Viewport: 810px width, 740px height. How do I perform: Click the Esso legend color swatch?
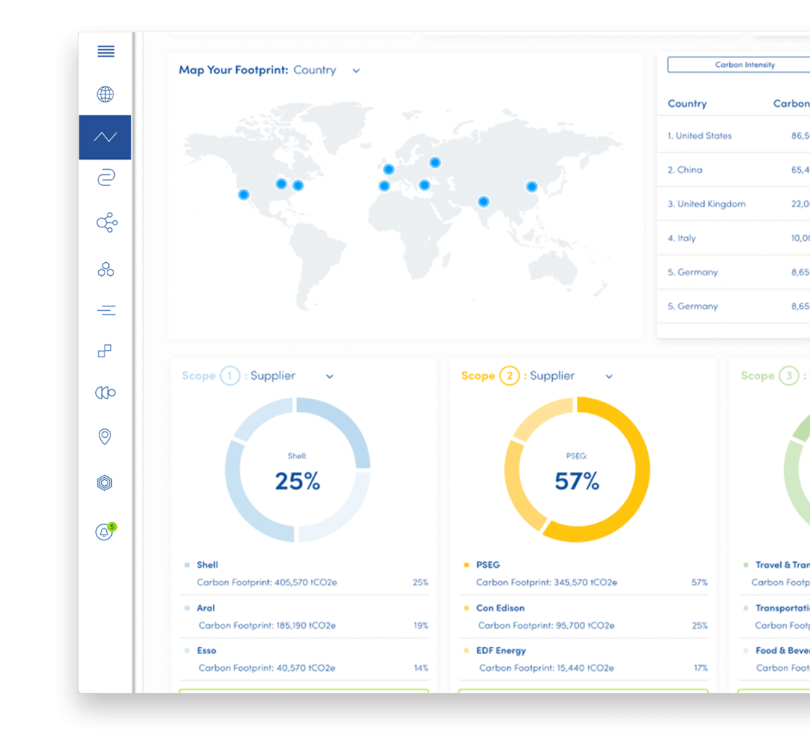pos(187,651)
